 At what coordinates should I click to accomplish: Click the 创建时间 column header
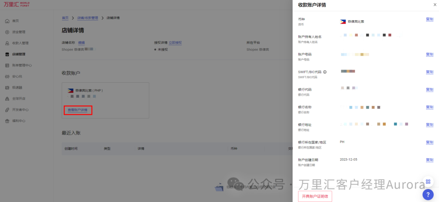[x=71, y=148]
